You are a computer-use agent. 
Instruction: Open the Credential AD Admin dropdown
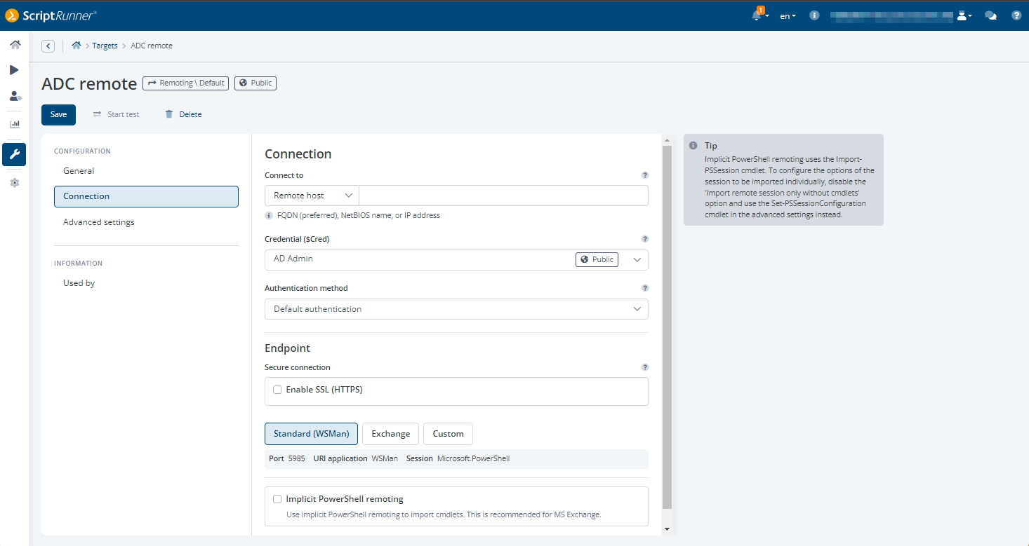[456, 259]
